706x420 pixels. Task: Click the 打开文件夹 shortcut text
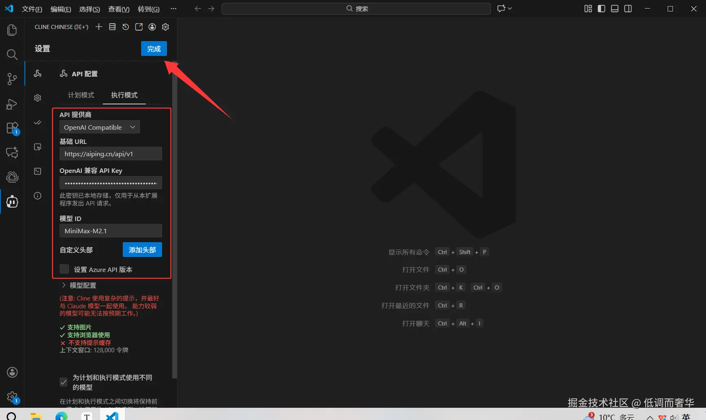click(412, 287)
